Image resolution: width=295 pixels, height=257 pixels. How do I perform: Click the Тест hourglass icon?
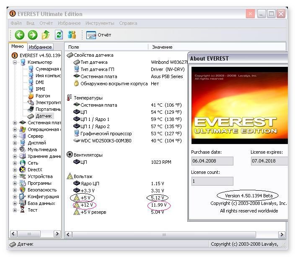[x=23, y=210]
